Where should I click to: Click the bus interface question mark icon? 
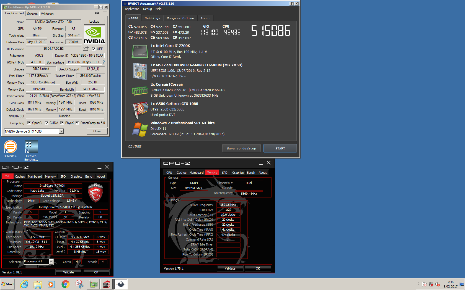pos(104,62)
